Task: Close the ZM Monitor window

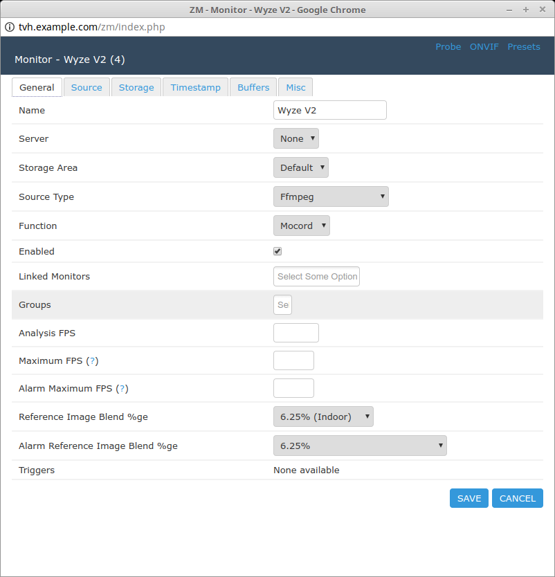Action: coord(543,10)
